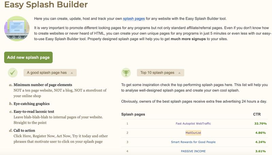Click the 'Minimum number of page elements' item

43,85
